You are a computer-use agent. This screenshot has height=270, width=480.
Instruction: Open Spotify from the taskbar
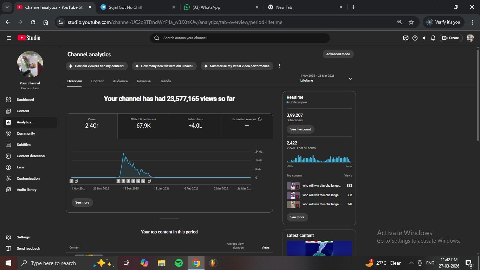pos(179,263)
